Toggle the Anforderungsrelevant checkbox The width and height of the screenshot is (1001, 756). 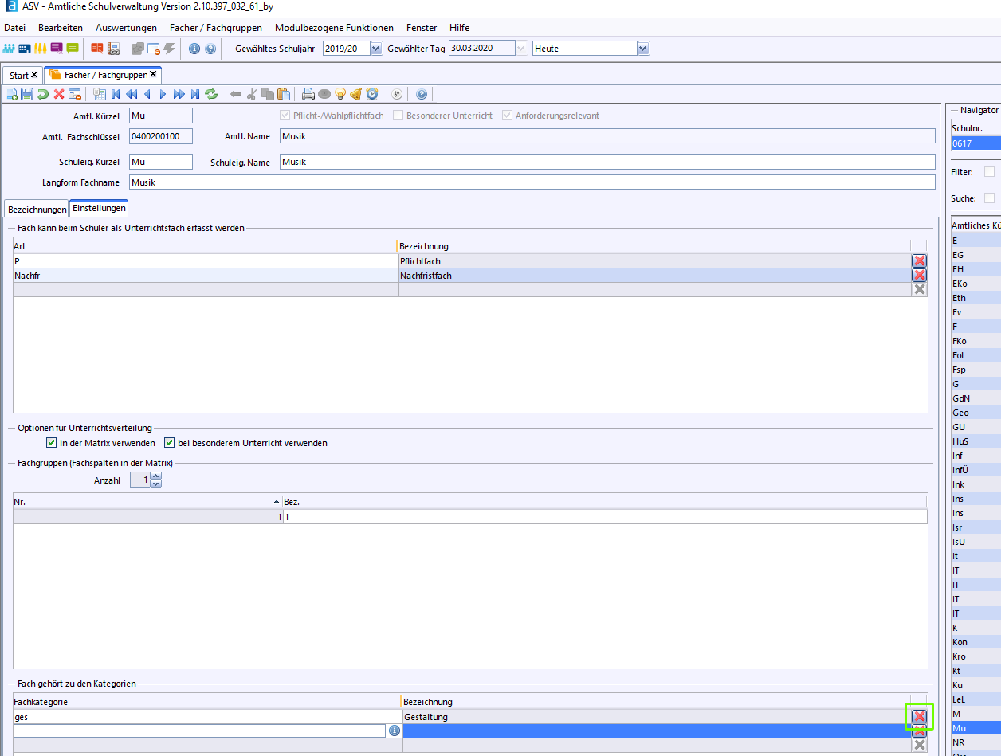[508, 116]
